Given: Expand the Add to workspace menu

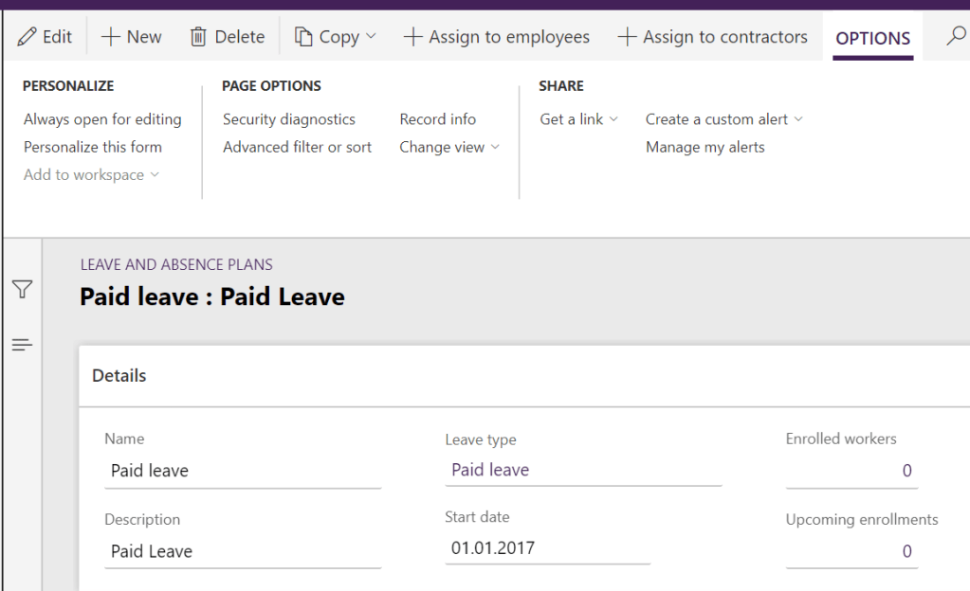Looking at the screenshot, I should tap(90, 174).
